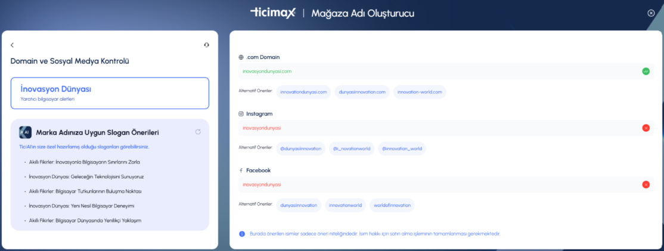This screenshot has height=251, width=664.
Task: Click the back arrow icon
Action: coord(13,45)
